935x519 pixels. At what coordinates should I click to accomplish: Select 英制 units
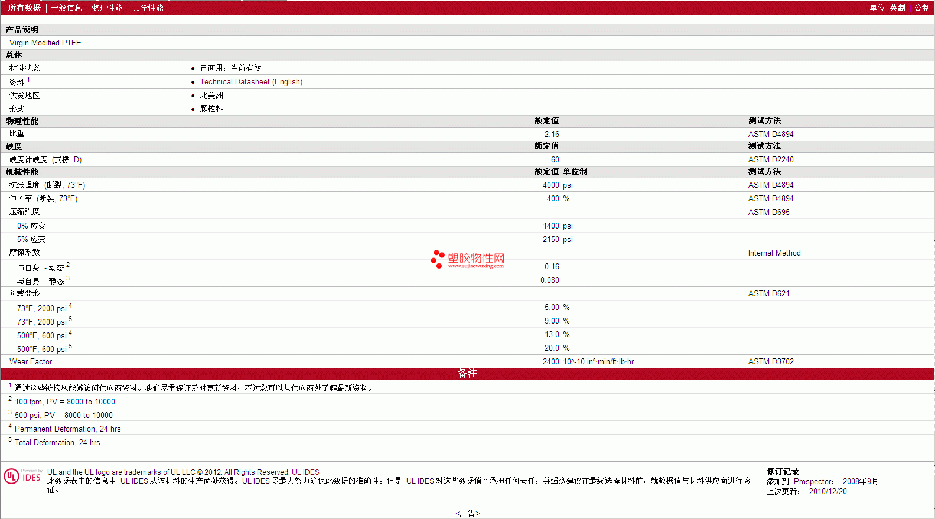(898, 8)
